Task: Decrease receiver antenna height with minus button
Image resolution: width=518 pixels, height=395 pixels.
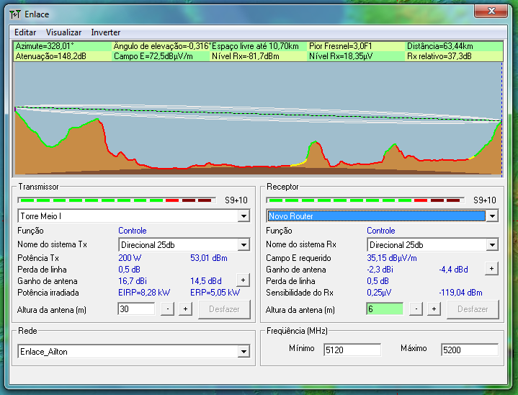Action: tap(416, 309)
